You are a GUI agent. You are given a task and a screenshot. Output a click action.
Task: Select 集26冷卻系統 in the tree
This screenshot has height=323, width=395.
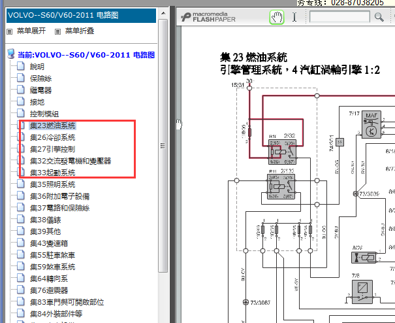pyautogui.click(x=52, y=137)
